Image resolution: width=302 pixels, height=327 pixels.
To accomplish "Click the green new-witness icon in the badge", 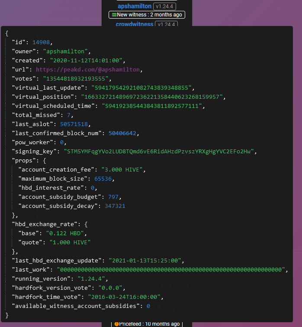I will 114,15.
